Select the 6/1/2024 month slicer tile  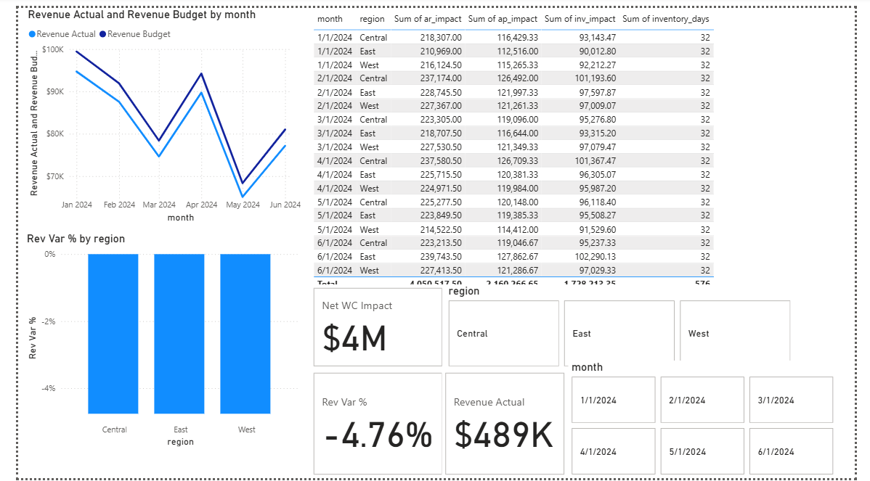click(x=791, y=451)
